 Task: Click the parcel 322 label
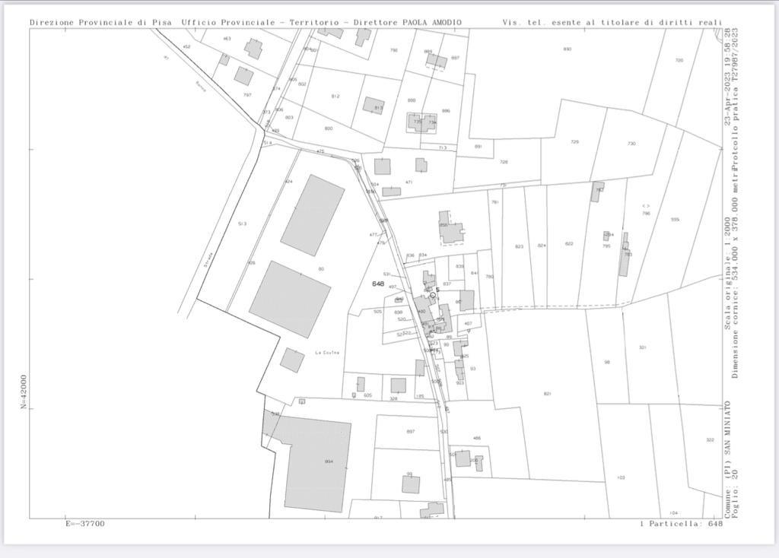[710, 440]
